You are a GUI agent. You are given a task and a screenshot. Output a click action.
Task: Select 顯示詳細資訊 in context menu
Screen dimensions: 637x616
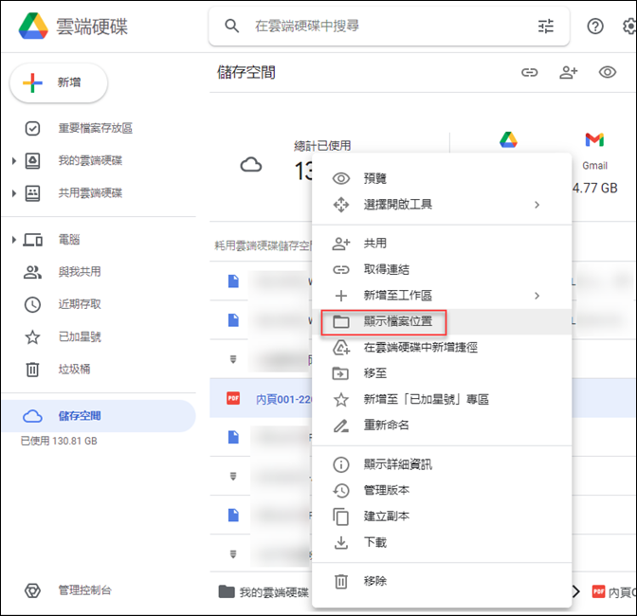[x=442, y=464]
